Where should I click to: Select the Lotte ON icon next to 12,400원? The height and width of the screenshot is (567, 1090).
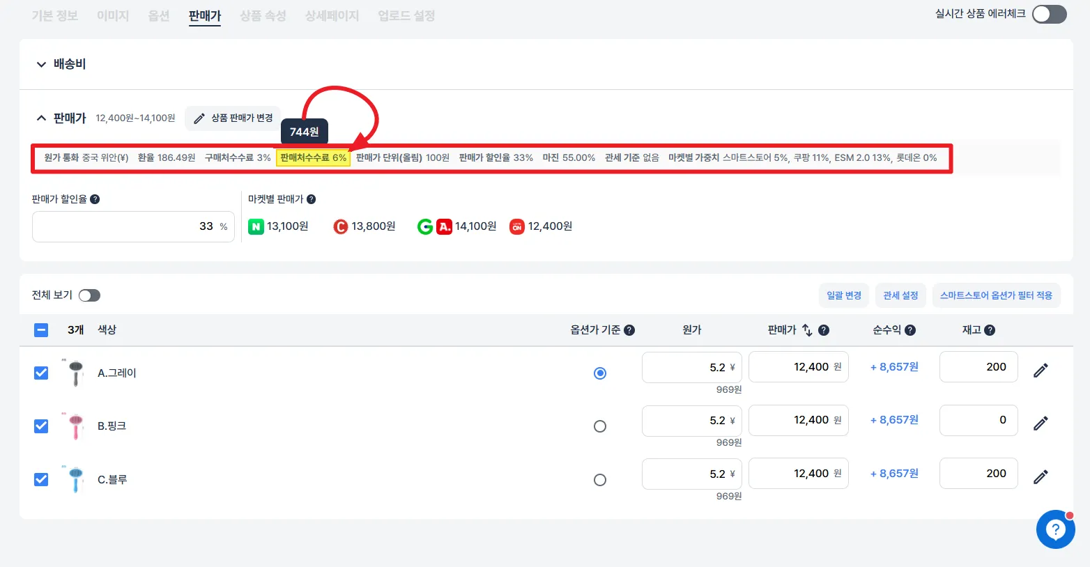516,226
